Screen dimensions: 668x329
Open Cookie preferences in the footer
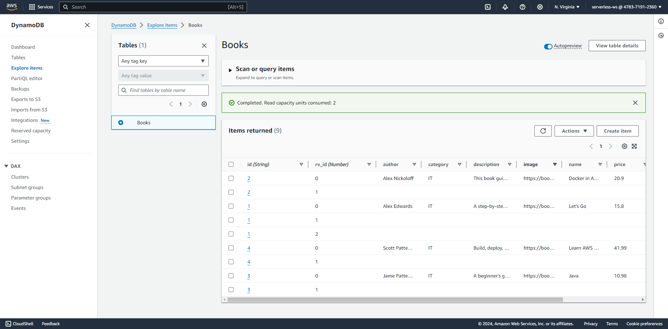tap(644, 324)
